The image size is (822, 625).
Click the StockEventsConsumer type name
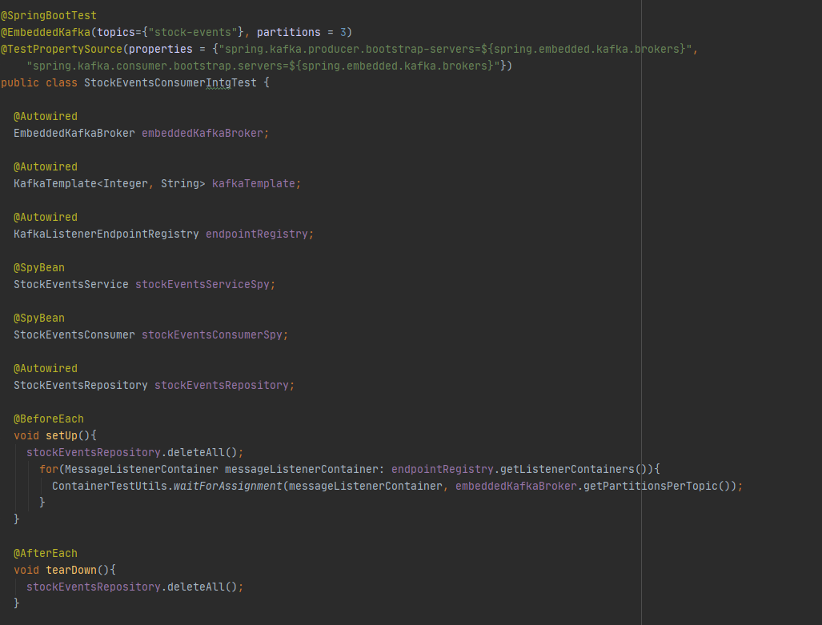point(74,335)
